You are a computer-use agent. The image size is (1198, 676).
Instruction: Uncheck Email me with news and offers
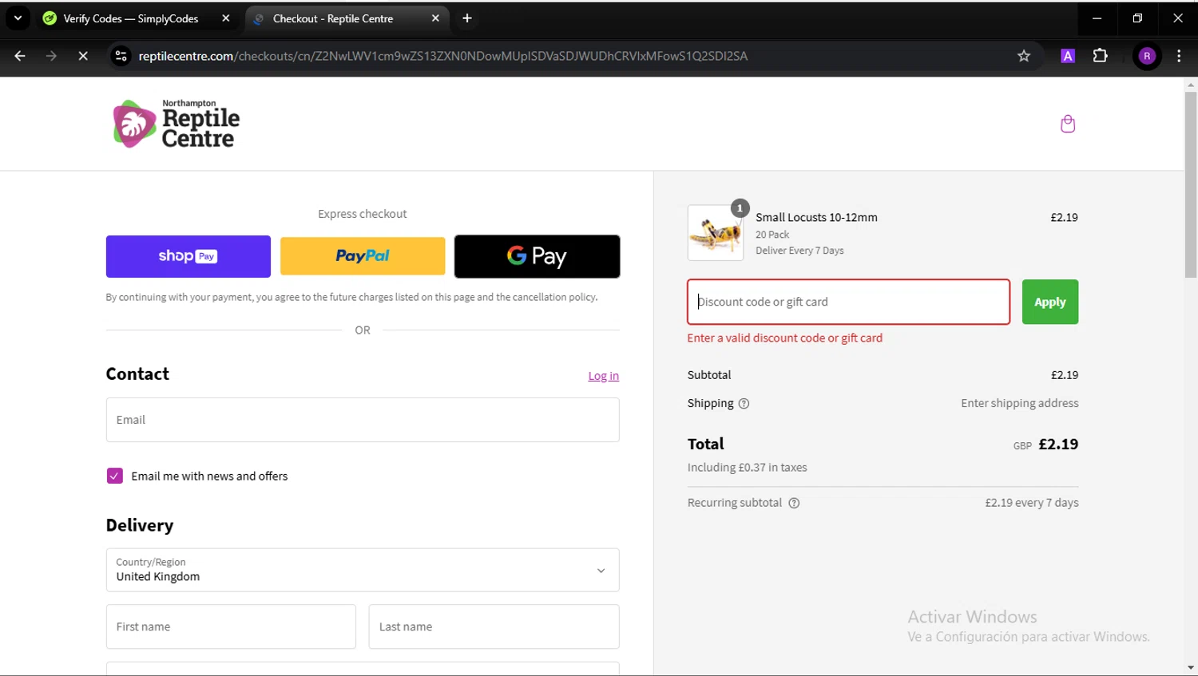click(x=114, y=476)
